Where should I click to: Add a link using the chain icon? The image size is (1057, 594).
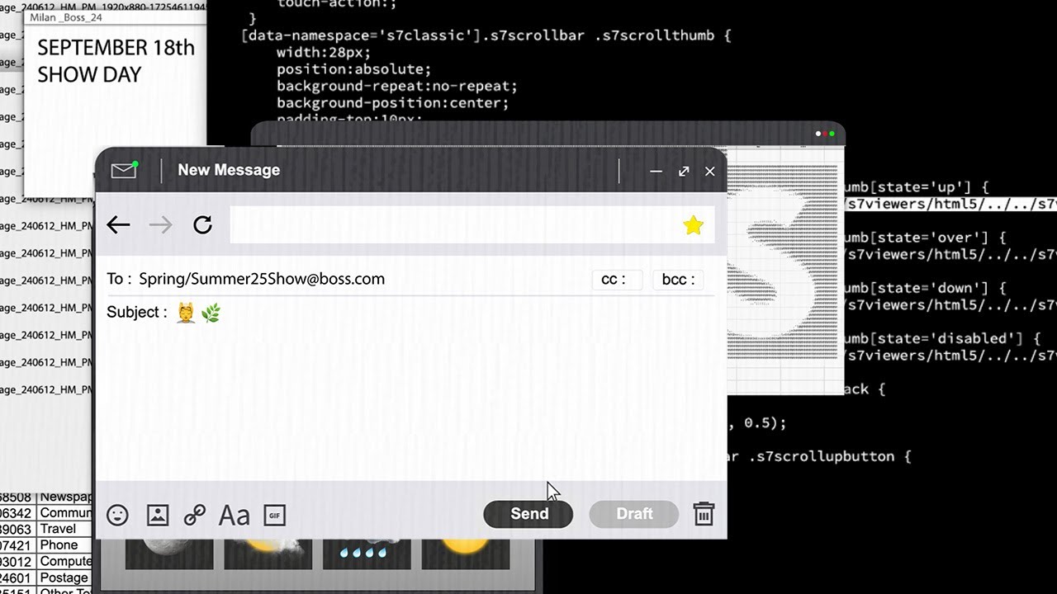coord(195,516)
